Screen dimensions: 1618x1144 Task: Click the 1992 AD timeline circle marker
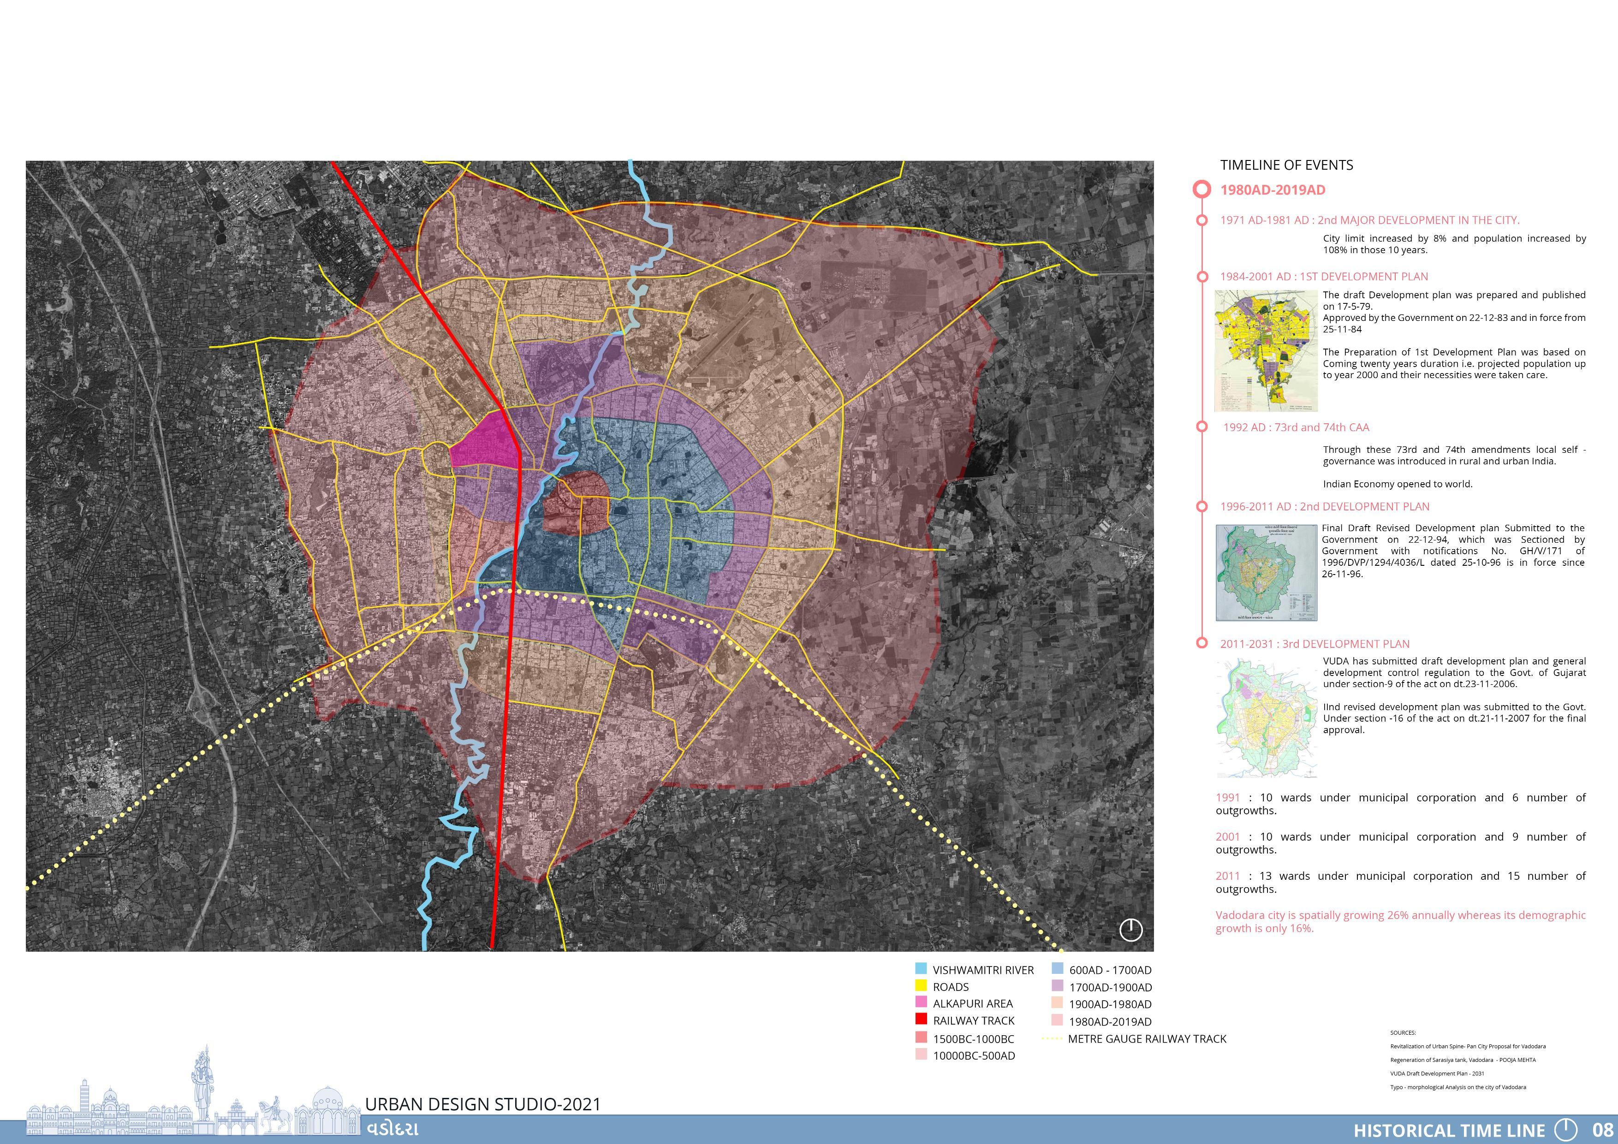coord(1202,427)
